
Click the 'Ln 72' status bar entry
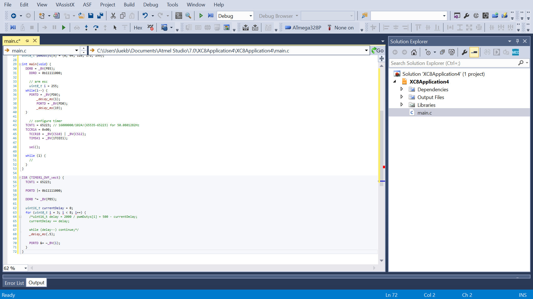click(x=391, y=295)
